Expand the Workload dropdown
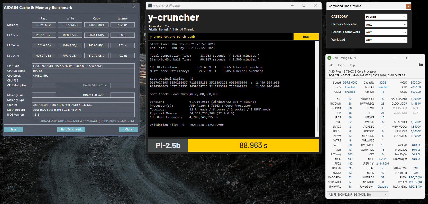Image resolution: width=428 pixels, height=204 pixels. click(x=386, y=40)
